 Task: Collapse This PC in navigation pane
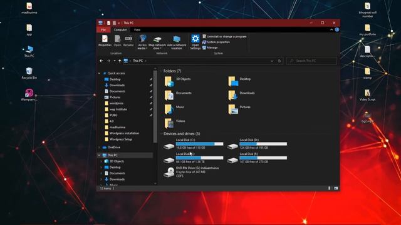(x=99, y=155)
